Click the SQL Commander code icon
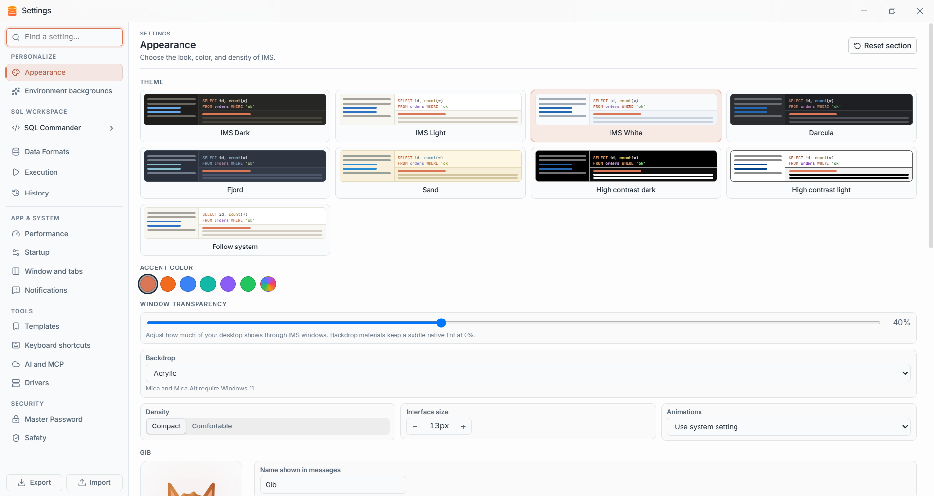Viewport: 934px width, 496px height. (16, 128)
